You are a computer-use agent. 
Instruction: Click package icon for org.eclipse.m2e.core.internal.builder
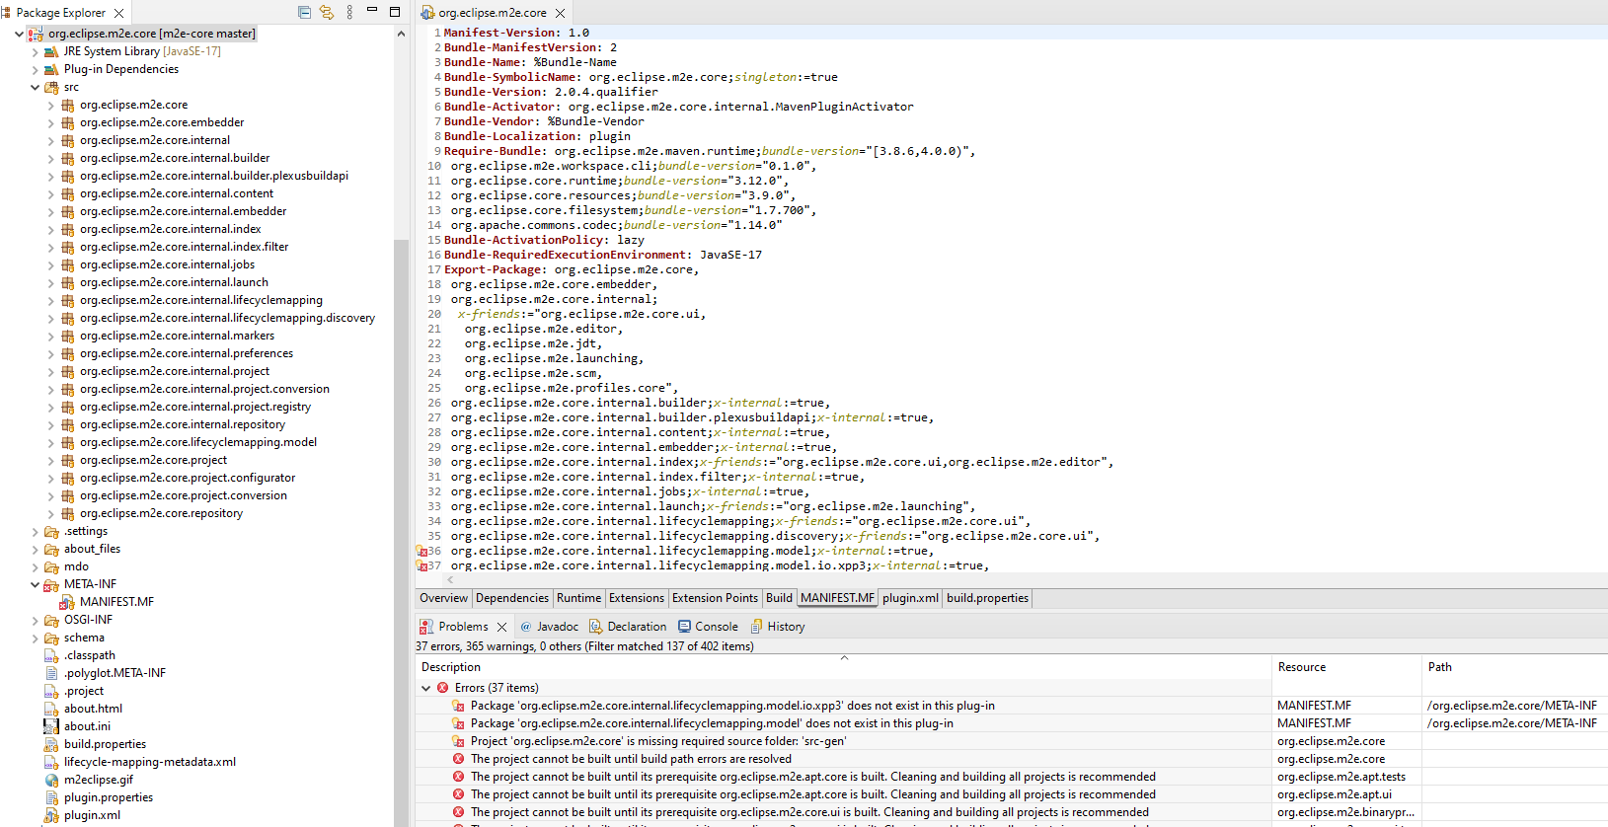[67, 158]
